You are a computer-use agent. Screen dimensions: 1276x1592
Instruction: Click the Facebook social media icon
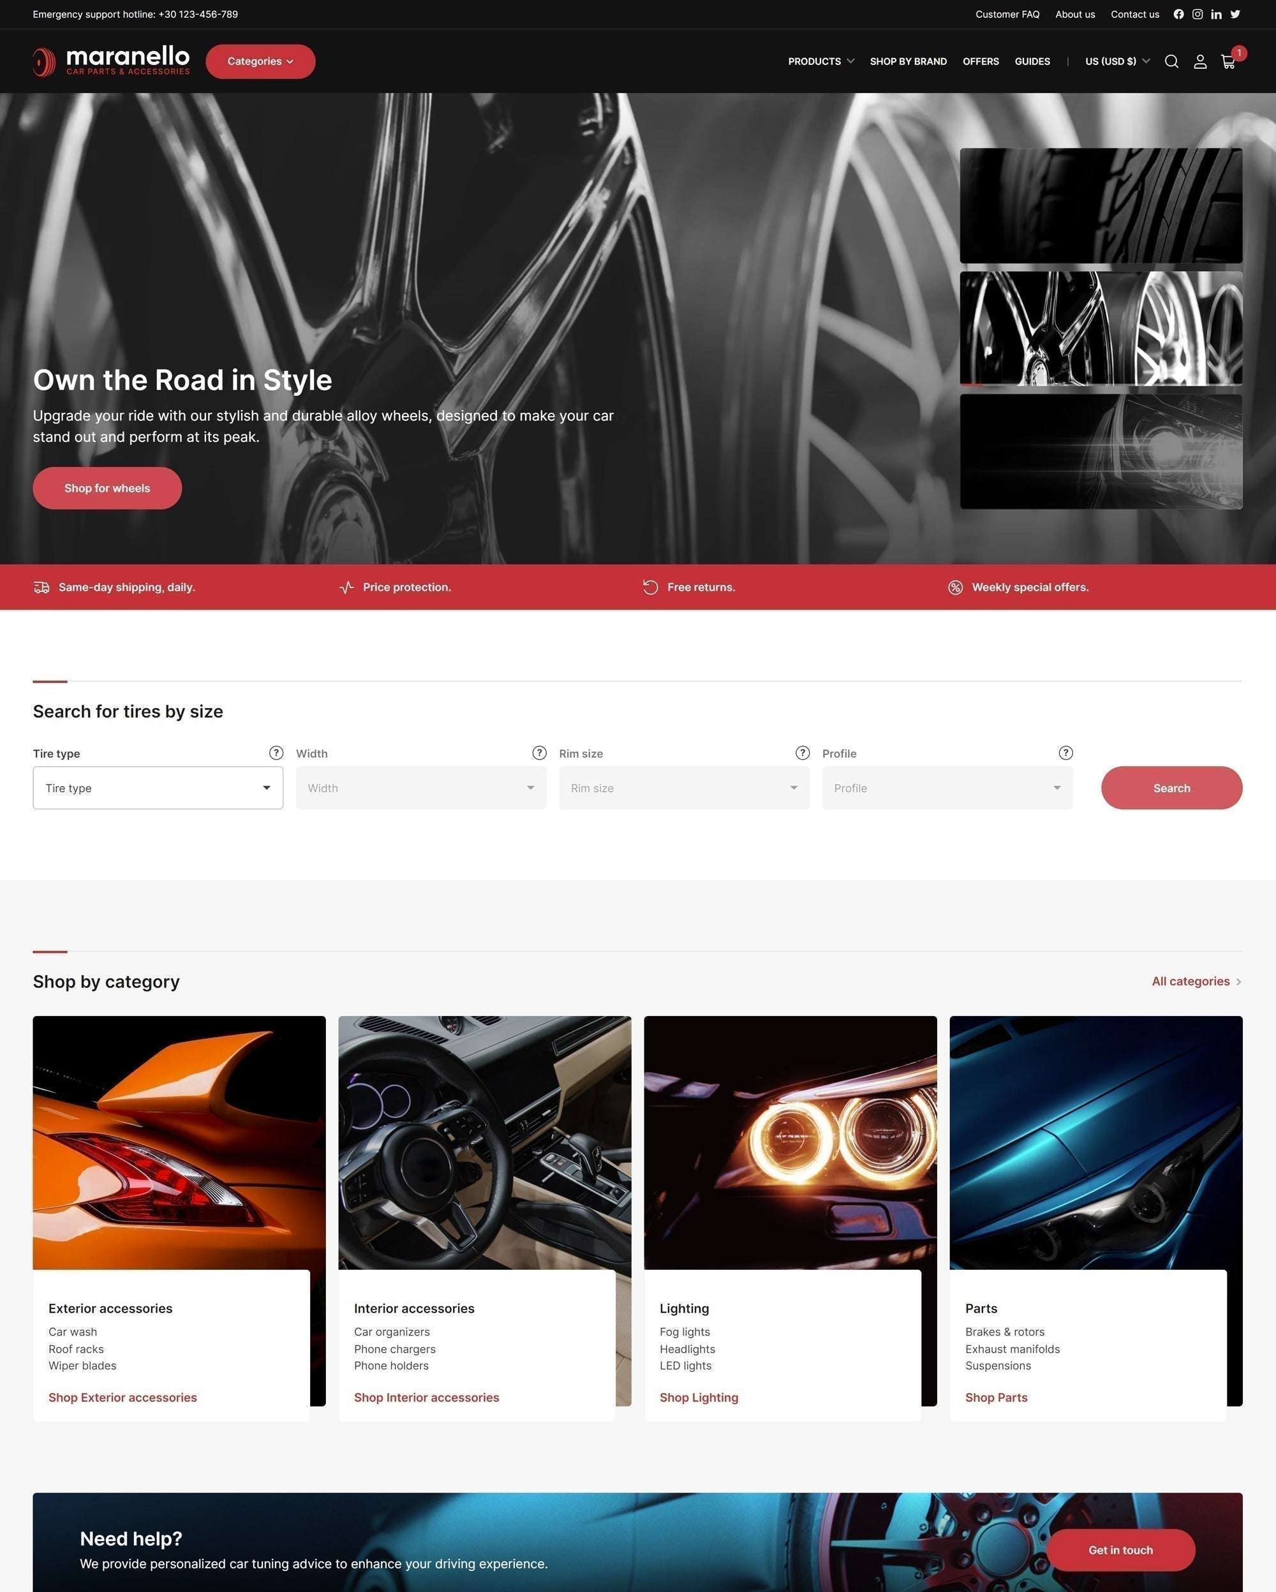point(1178,14)
